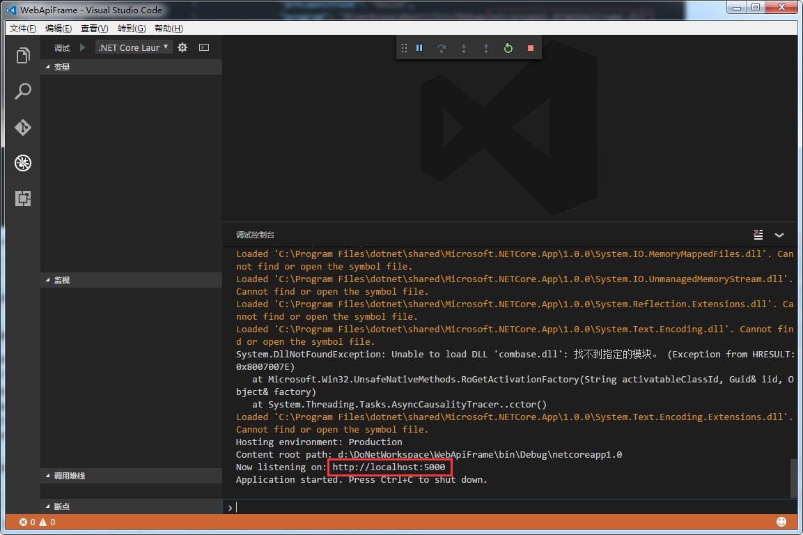Collapse the 断点 (Breakpoints) section

click(x=131, y=506)
